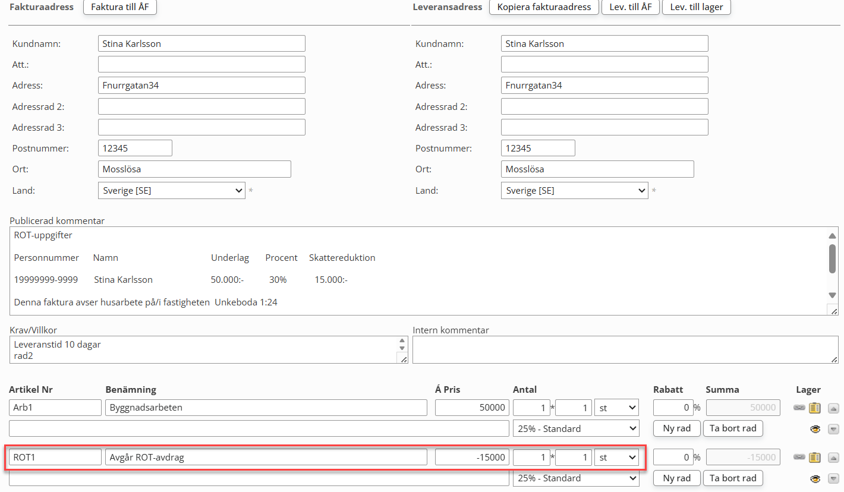Open the yellow notepad icon on the ROT1 row
Screen dimensions: 844x492
click(x=814, y=458)
